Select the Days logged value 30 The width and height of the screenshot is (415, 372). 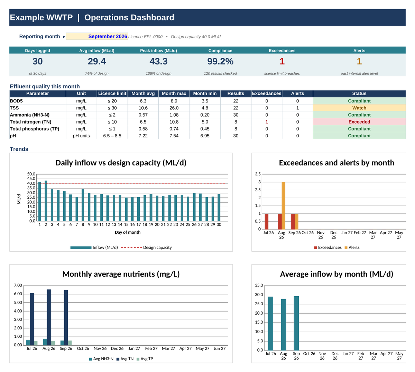click(x=38, y=61)
